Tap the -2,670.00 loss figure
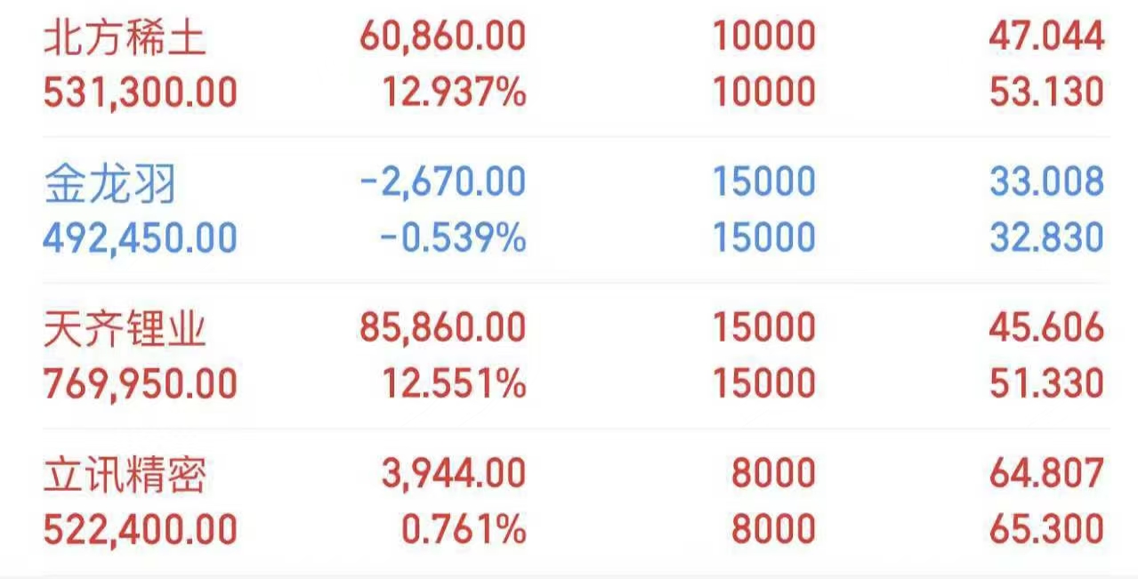 442,183
